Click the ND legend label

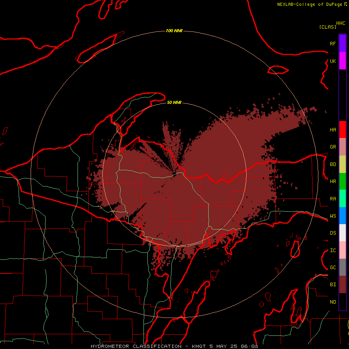(x=333, y=302)
